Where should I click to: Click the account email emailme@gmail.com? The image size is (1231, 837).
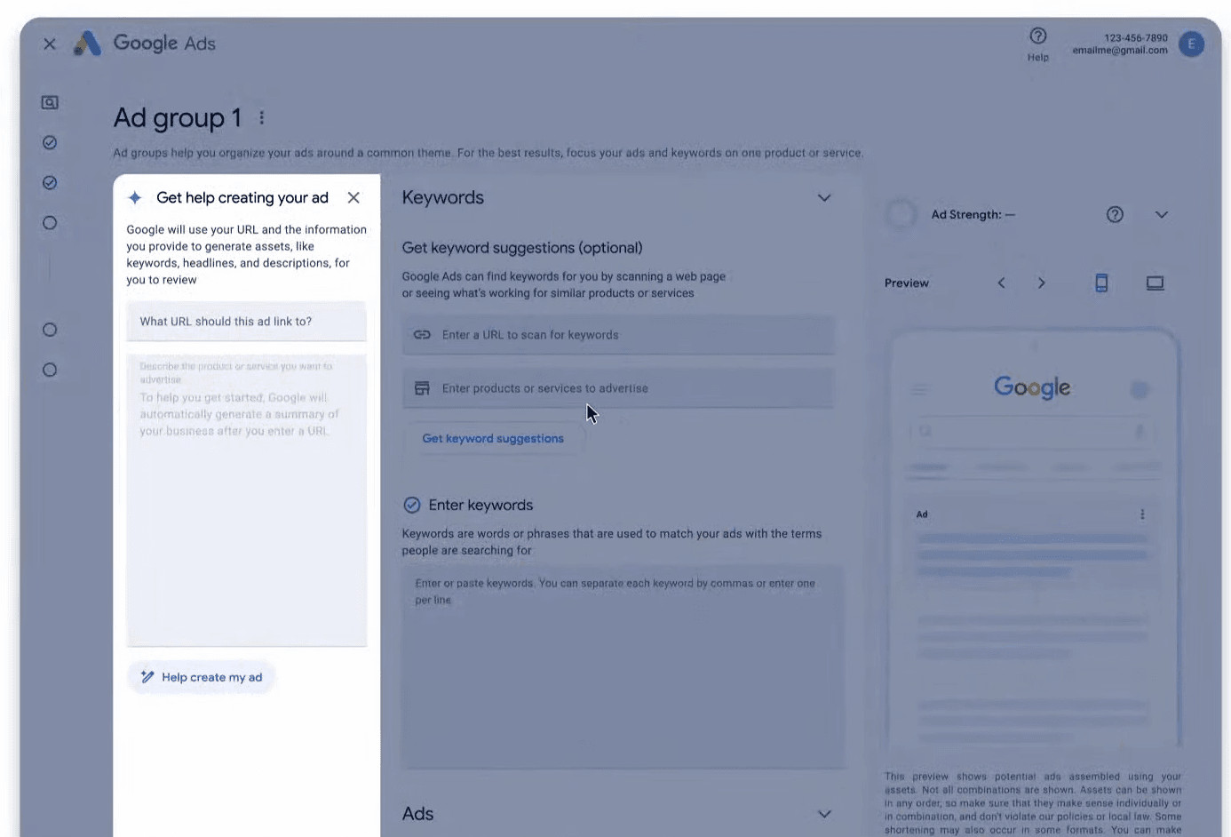[1119, 51]
